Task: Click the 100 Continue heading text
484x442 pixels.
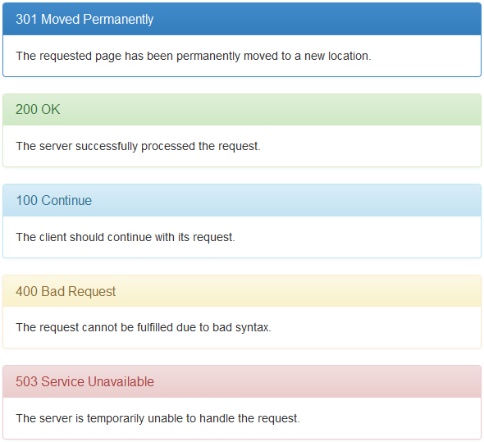Action: point(53,200)
